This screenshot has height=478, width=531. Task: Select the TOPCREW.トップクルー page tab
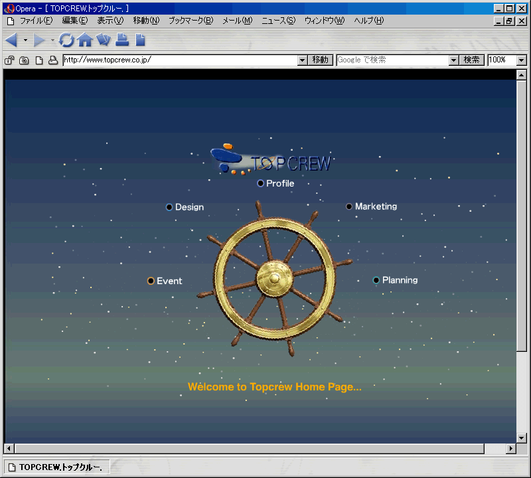tap(57, 467)
